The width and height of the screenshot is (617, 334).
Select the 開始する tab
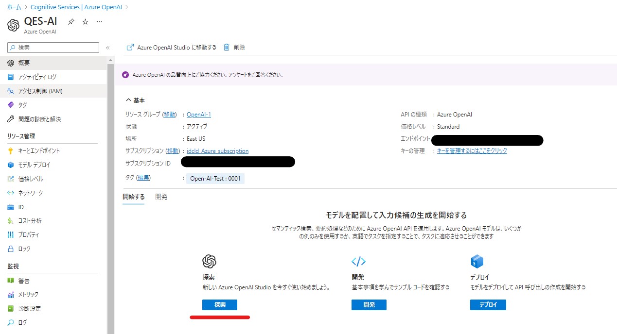pos(133,197)
